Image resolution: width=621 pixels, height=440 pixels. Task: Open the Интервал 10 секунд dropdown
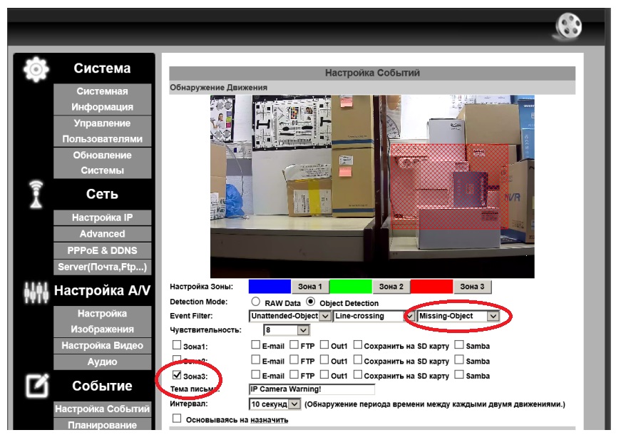tap(275, 404)
